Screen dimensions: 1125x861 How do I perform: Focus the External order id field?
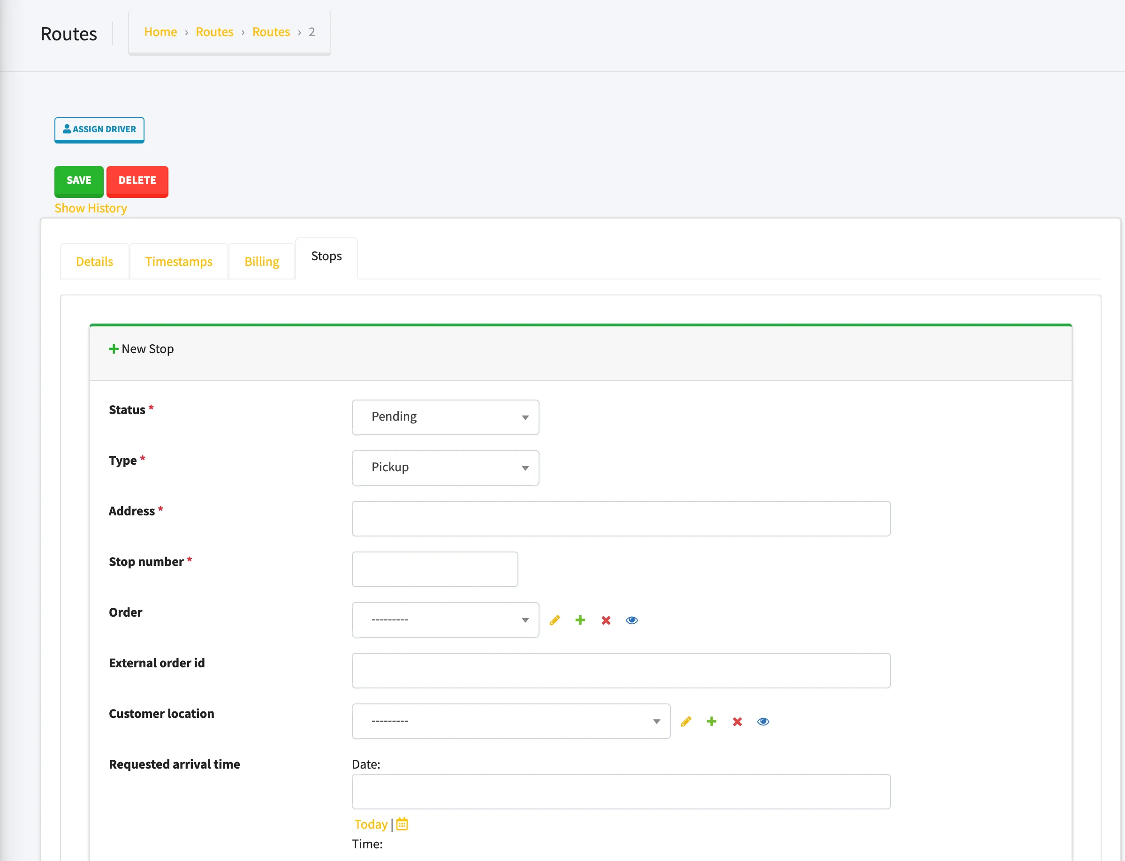(x=621, y=671)
